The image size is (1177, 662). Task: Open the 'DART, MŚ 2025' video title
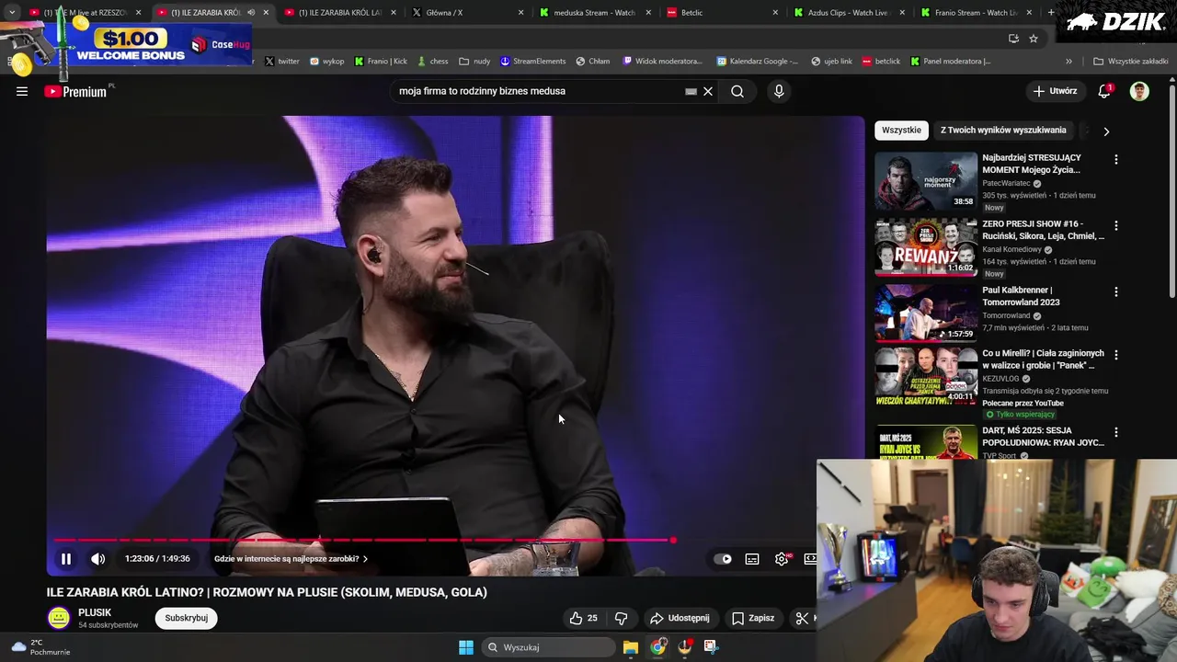[x=1043, y=437]
